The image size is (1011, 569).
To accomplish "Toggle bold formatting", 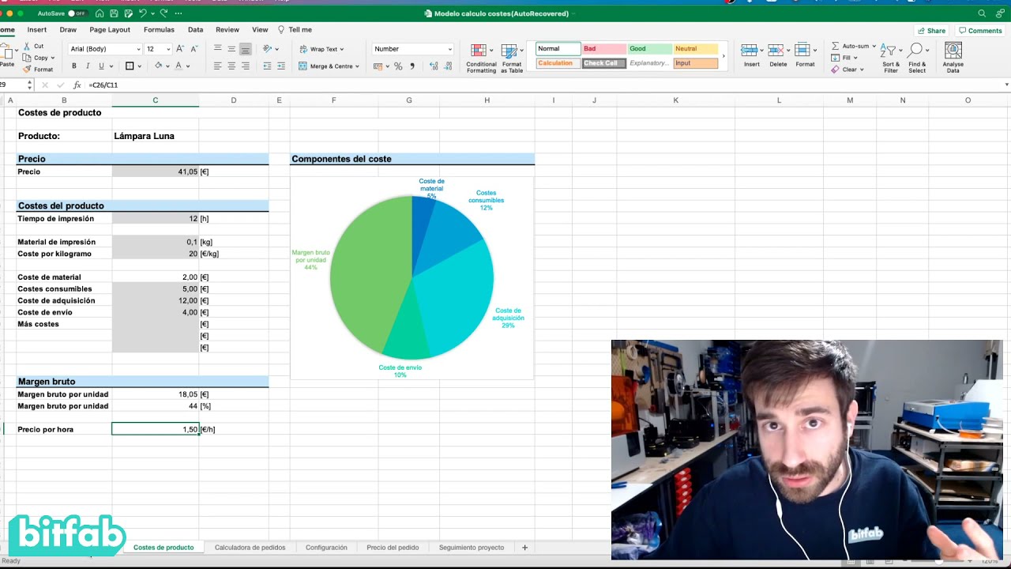I will (73, 66).
